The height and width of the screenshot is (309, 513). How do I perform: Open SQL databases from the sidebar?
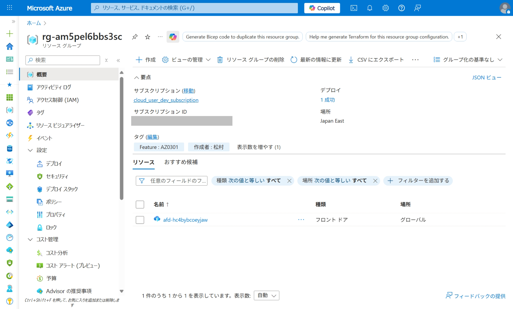10,149
